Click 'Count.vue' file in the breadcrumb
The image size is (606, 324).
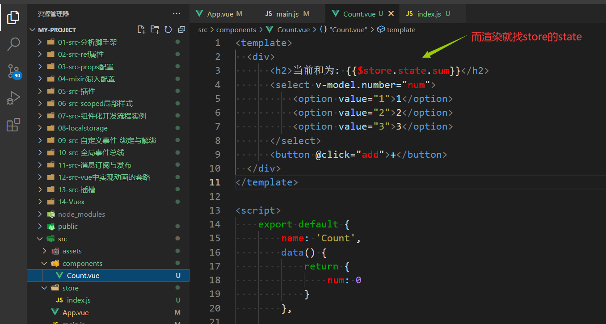tap(293, 30)
